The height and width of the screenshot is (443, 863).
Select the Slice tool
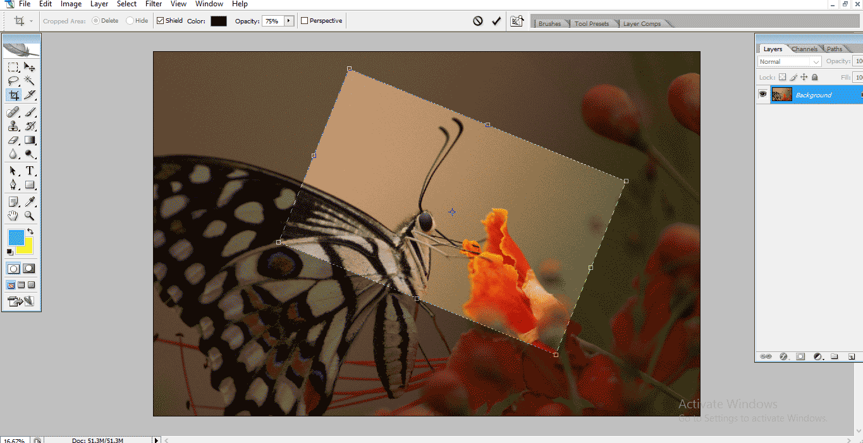[x=30, y=95]
